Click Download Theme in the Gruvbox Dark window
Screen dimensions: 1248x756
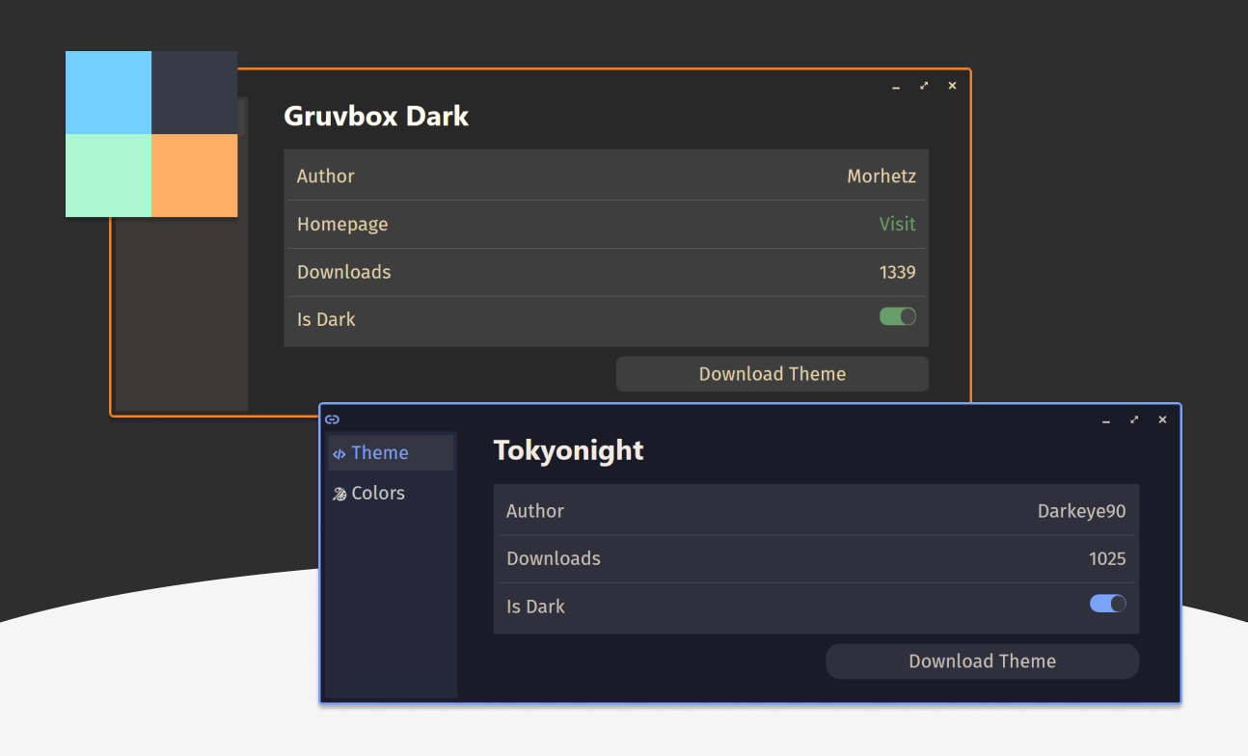click(x=772, y=374)
